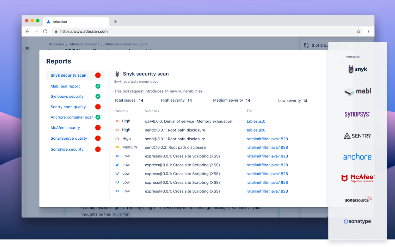Open tables.js:0 link for qs@6.0.0 row
This screenshot has height=247, width=395.
point(256,121)
